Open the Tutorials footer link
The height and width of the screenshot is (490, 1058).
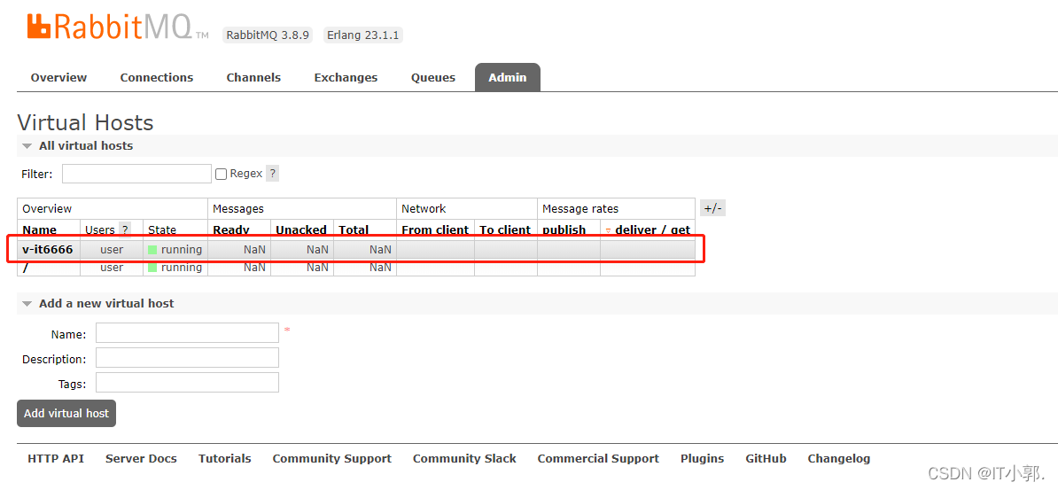point(225,458)
